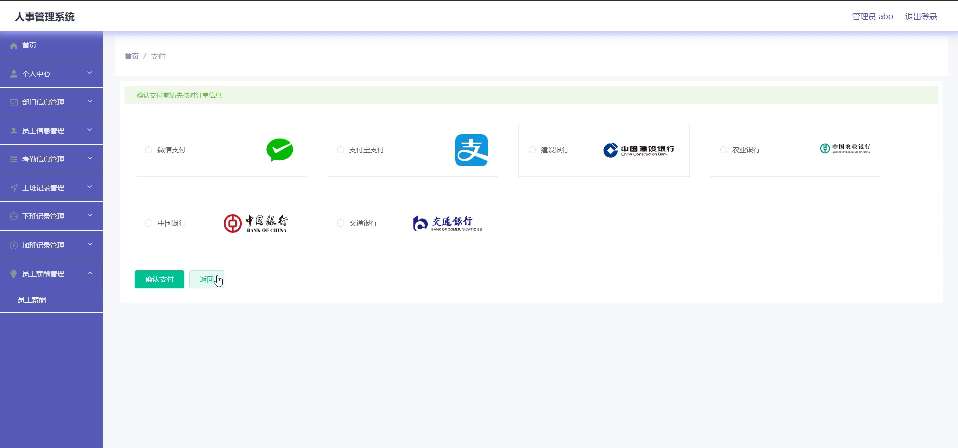This screenshot has height=448, width=958.
Task: Click the globe icon beside 下班记录管理
Action: (x=14, y=216)
